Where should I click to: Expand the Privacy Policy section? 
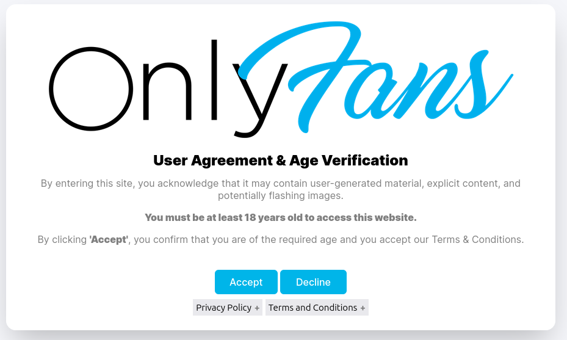[x=228, y=308]
